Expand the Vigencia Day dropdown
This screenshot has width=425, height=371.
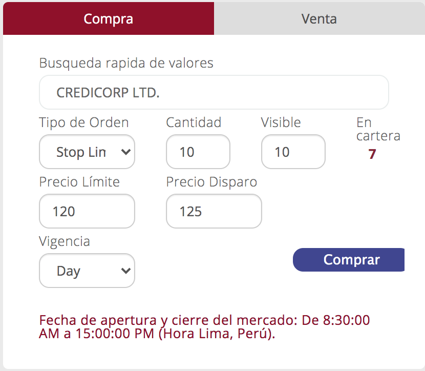[87, 271]
